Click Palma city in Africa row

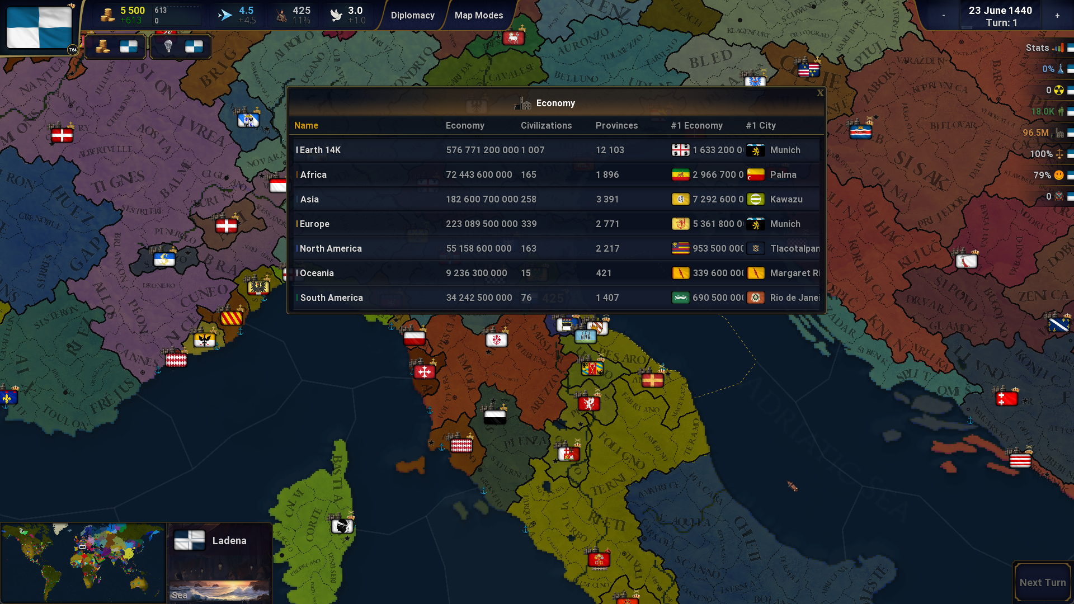tap(783, 174)
